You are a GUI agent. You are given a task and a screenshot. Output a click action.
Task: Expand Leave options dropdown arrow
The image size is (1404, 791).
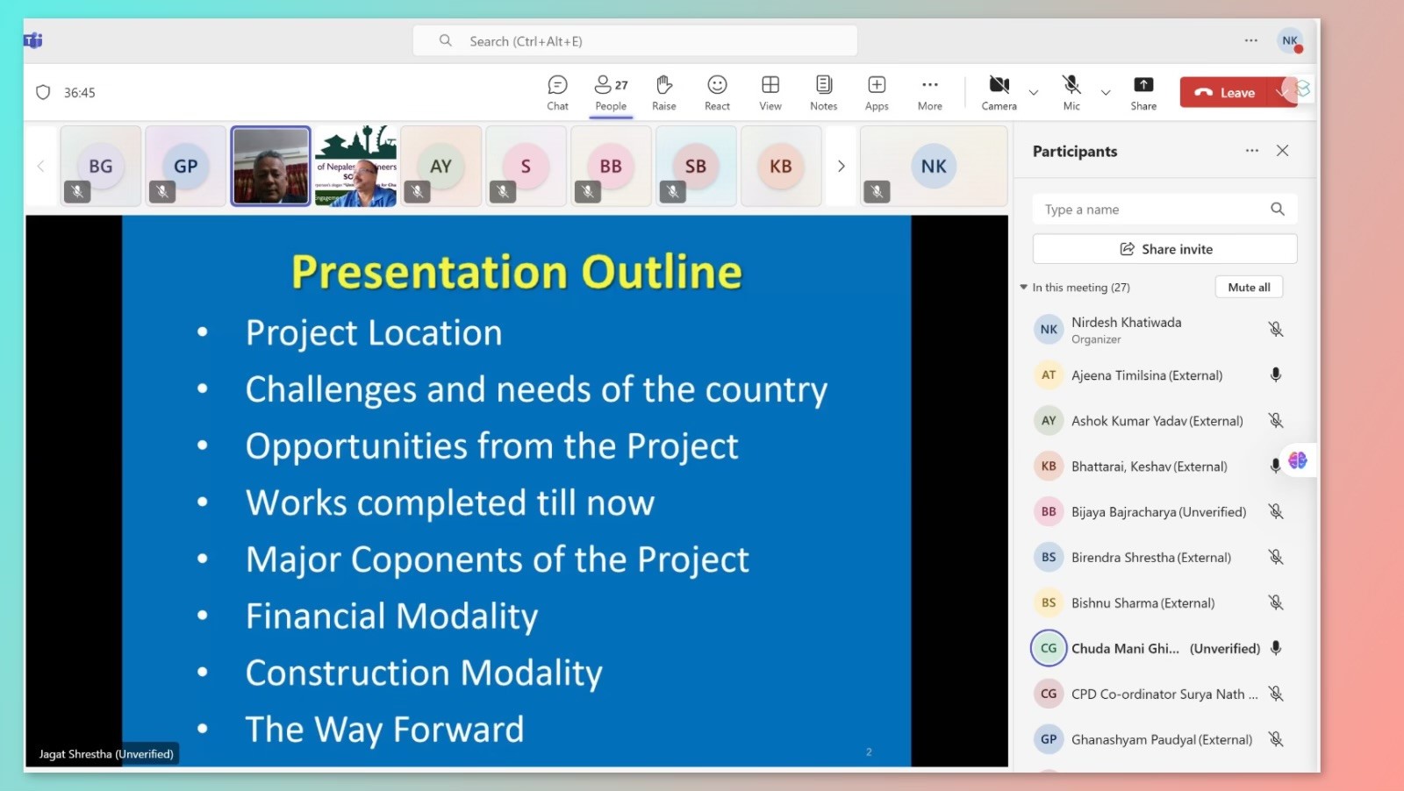(1282, 92)
